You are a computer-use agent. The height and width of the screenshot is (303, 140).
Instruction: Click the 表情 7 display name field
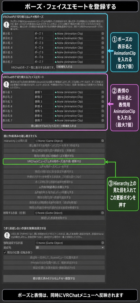(43, 120)
